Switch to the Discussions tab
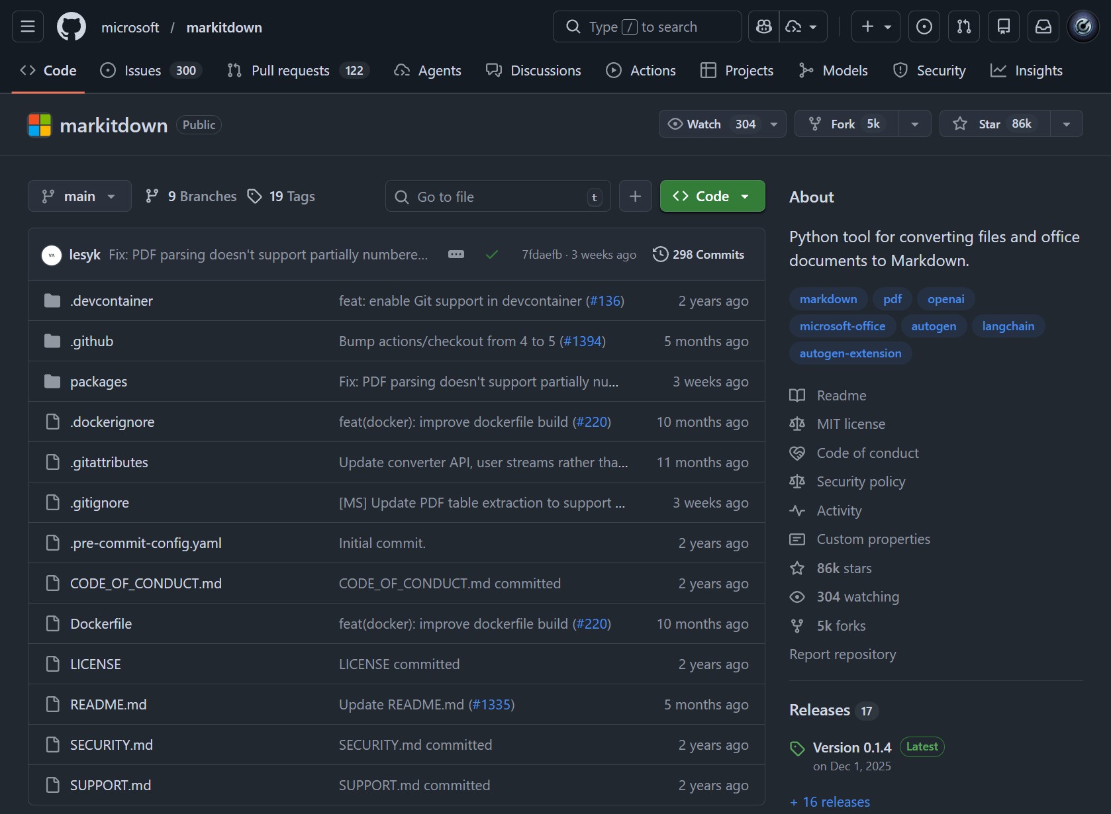Screen dimensions: 1111x814 [534, 70]
